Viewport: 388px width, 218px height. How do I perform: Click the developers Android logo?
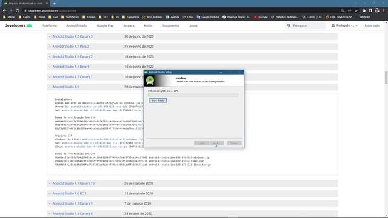18,25
